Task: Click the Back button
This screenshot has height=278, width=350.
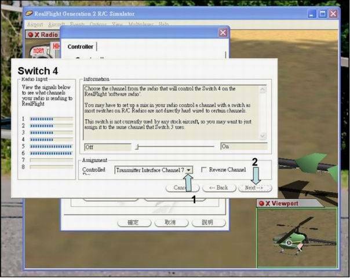Action: point(219,188)
